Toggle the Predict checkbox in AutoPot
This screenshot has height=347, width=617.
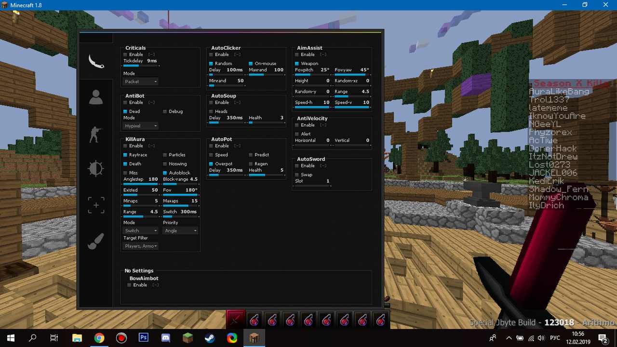click(x=251, y=155)
